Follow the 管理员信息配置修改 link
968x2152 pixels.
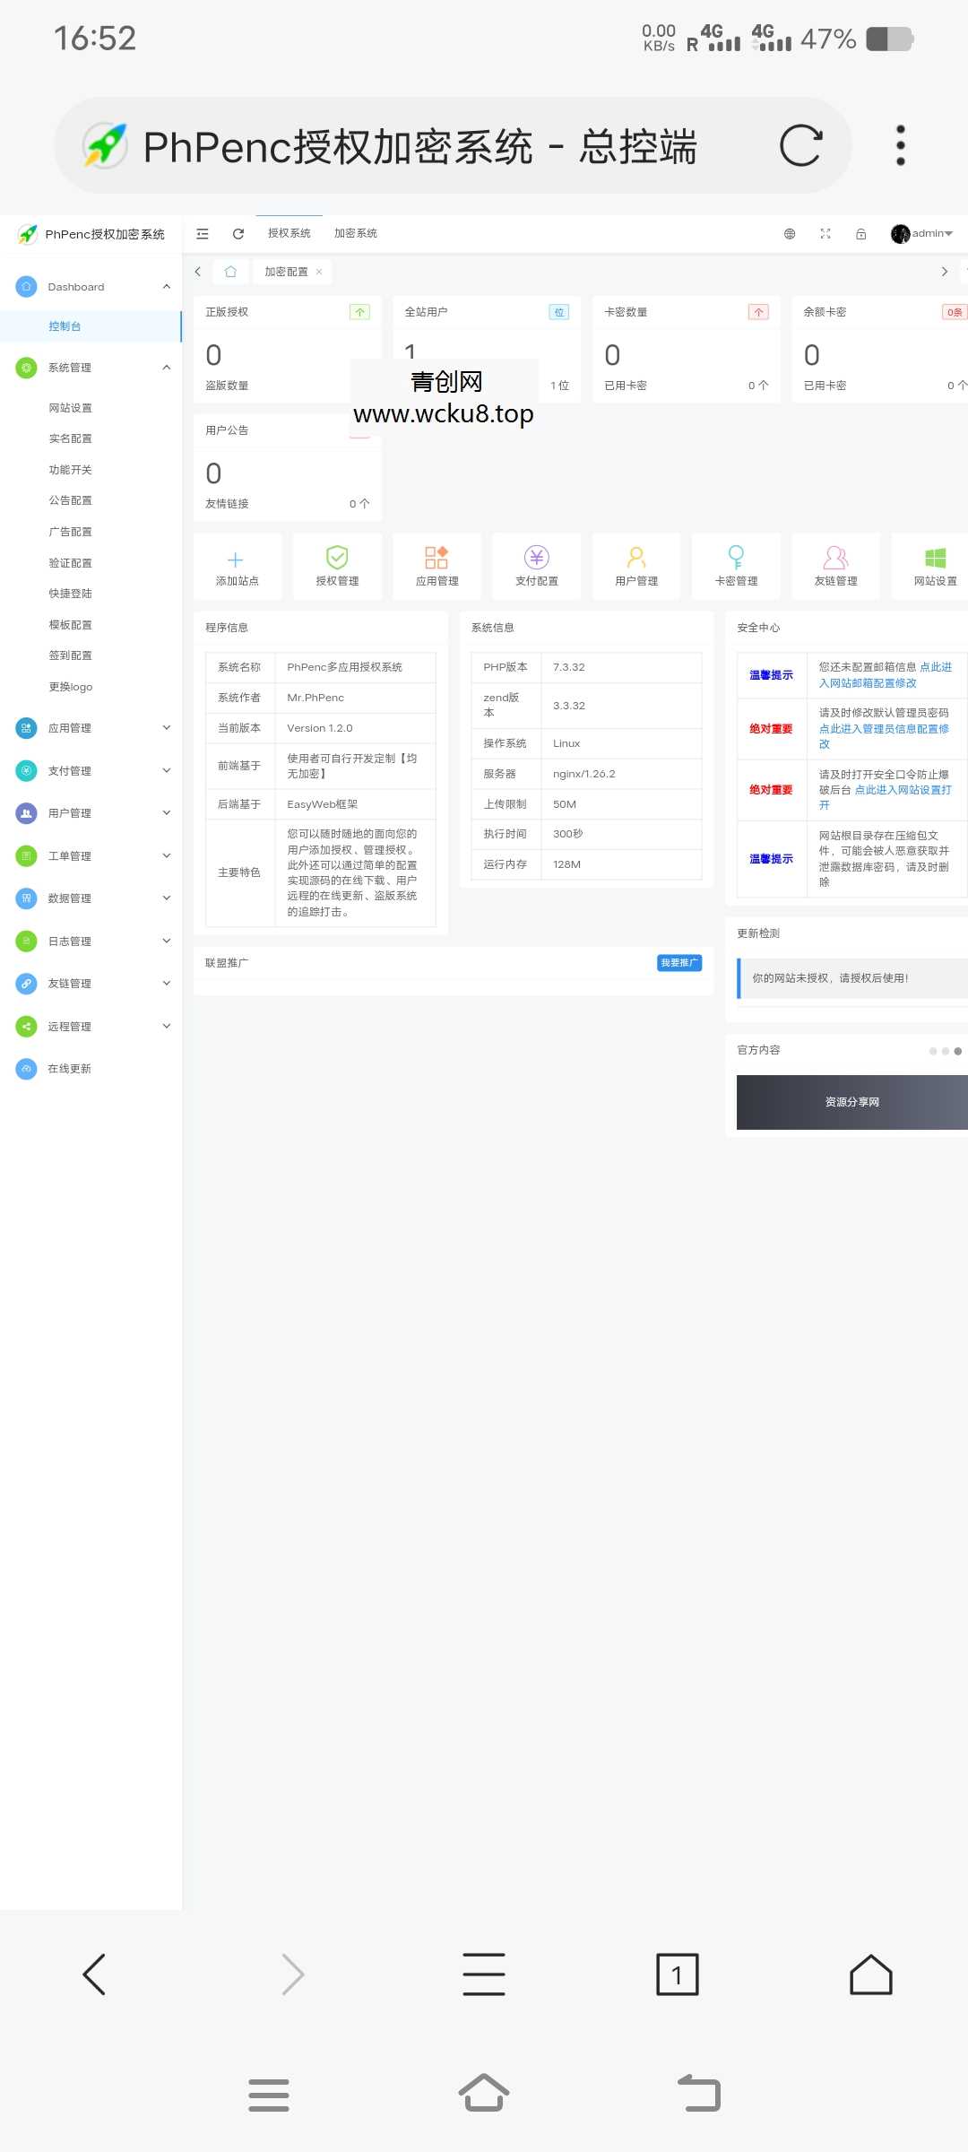pyautogui.click(x=884, y=736)
